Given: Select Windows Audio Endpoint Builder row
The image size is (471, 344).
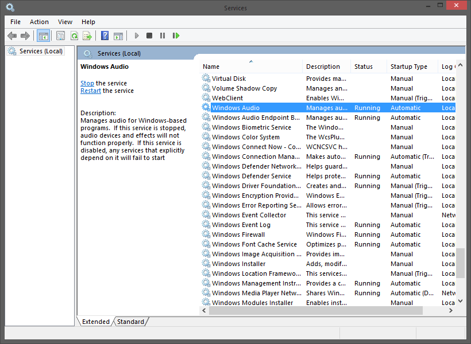Looking at the screenshot, I should click(x=328, y=118).
